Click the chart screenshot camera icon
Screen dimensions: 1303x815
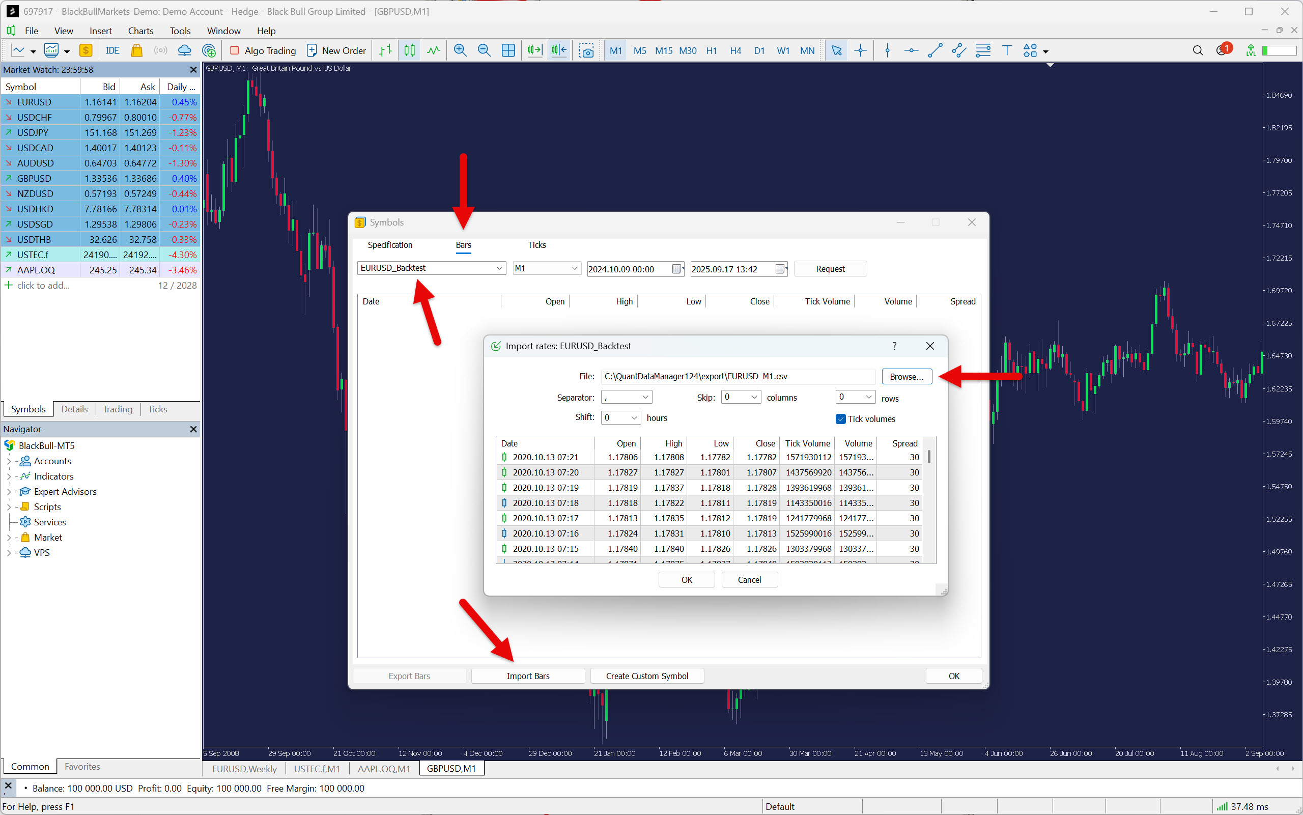586,51
